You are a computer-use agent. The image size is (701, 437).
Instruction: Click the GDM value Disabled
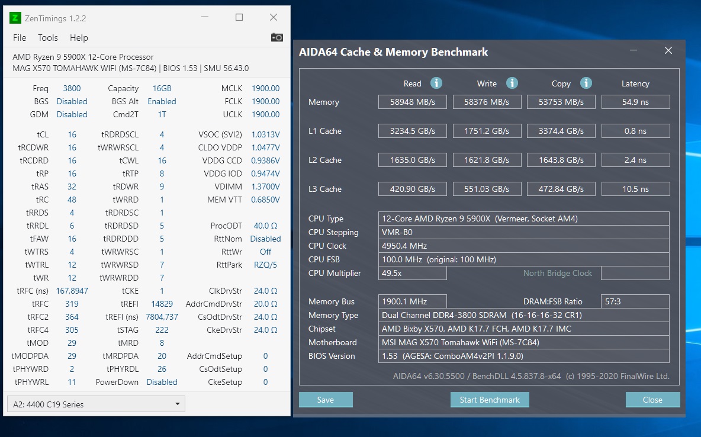[72, 114]
